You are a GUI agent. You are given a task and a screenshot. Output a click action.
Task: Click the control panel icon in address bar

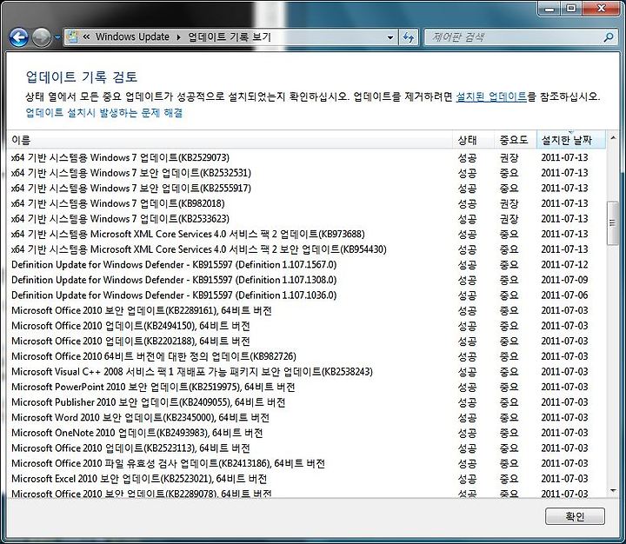point(73,37)
